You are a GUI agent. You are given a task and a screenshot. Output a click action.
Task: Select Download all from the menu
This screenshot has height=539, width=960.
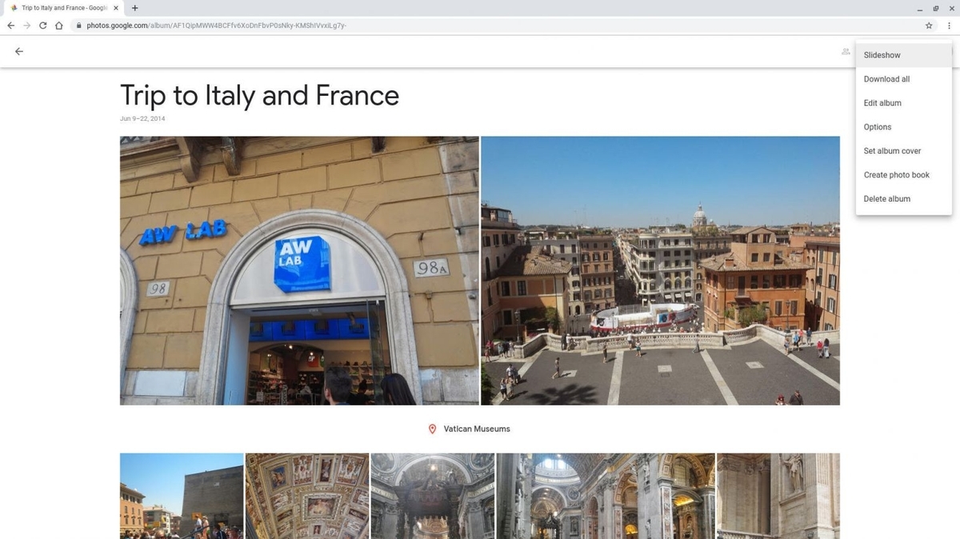point(886,78)
